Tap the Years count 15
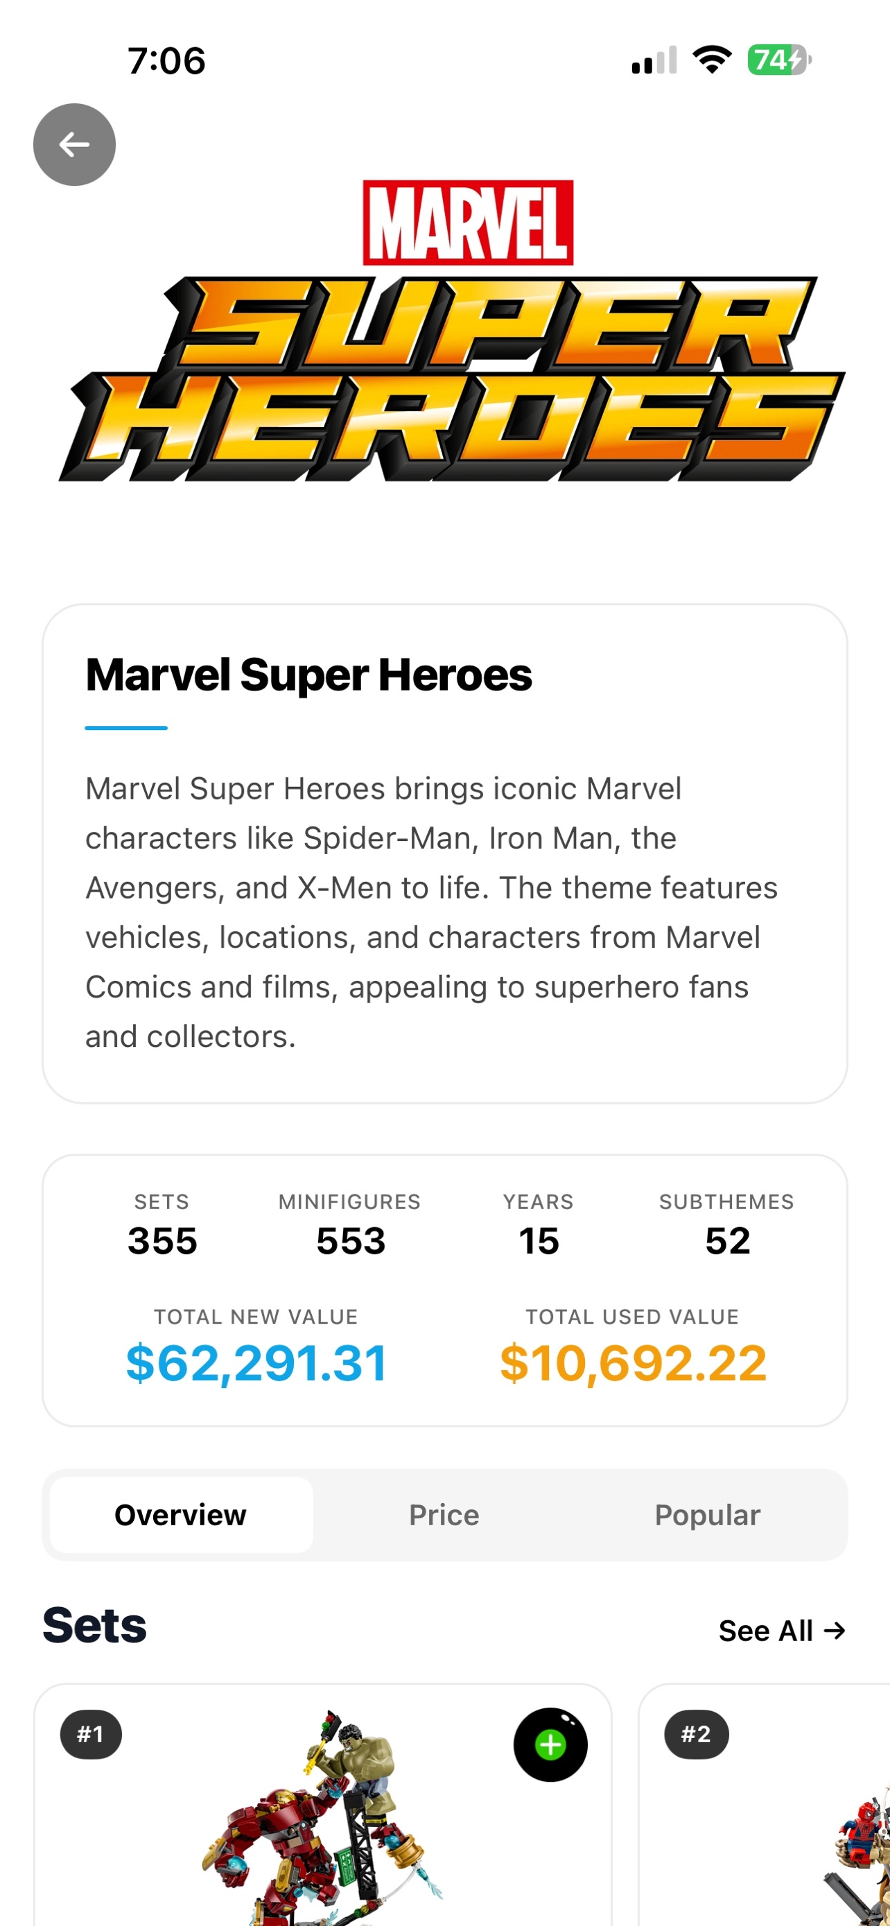This screenshot has height=1926, width=890. 539,1241
